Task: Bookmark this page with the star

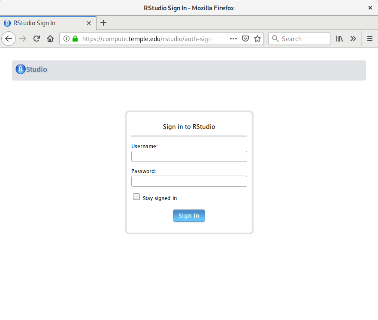Action: (x=257, y=39)
